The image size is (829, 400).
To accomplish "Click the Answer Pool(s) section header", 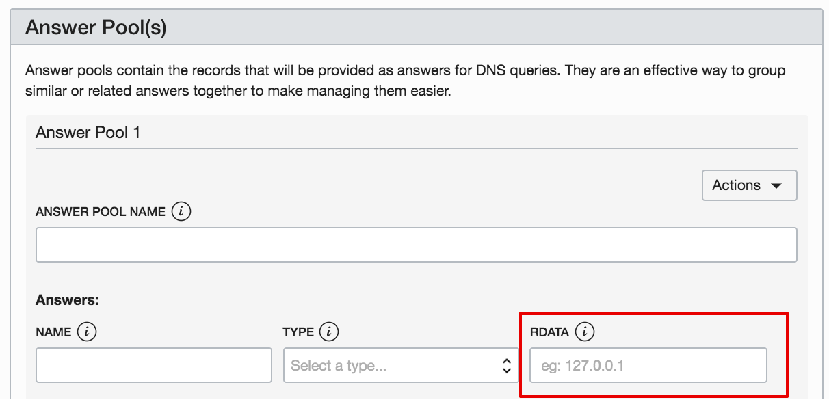I will pyautogui.click(x=96, y=28).
